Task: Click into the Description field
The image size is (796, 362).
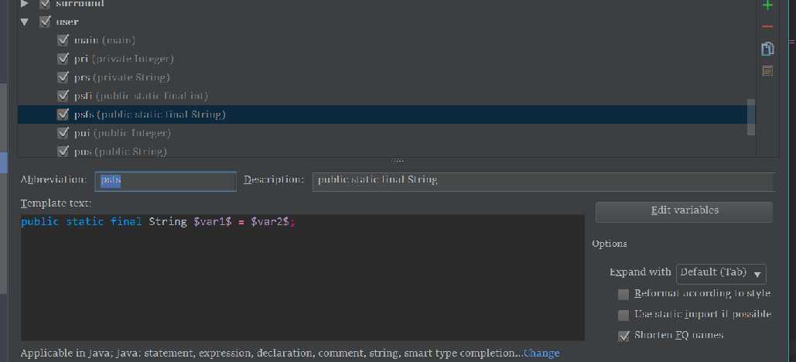Action: coord(543,181)
